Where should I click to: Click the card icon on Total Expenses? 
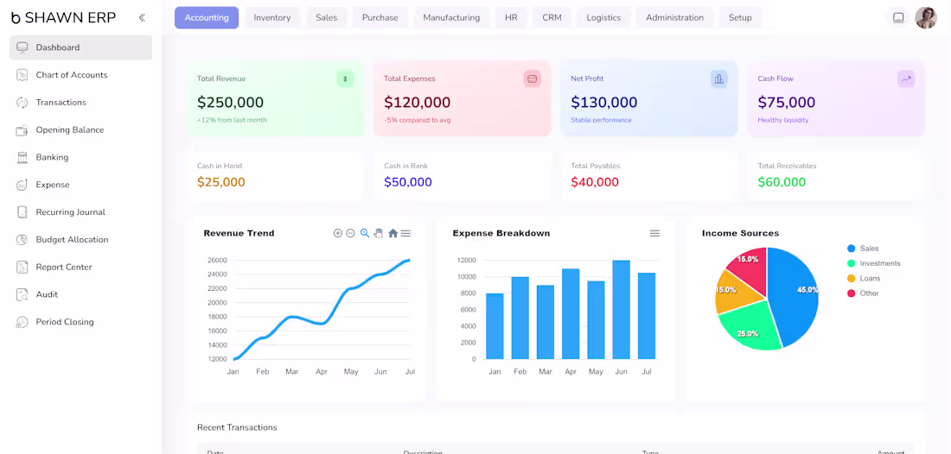(532, 79)
